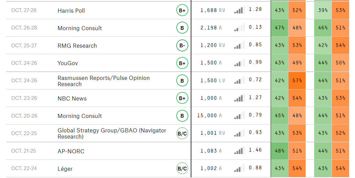Click the Oct. 22-24 date for Léger
The width and height of the screenshot is (355, 178).
[x=24, y=168]
